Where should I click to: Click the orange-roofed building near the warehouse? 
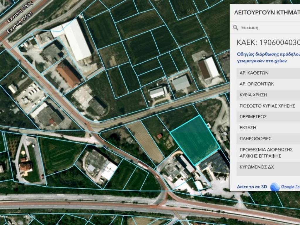(x=67, y=75)
